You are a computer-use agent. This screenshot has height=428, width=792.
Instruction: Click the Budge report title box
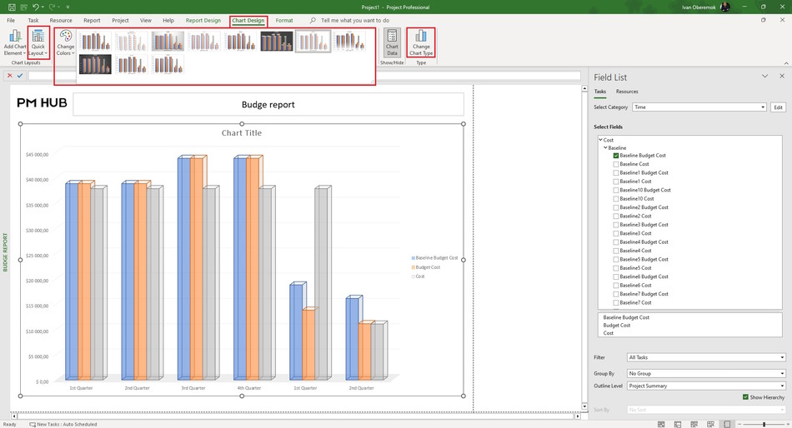(268, 104)
